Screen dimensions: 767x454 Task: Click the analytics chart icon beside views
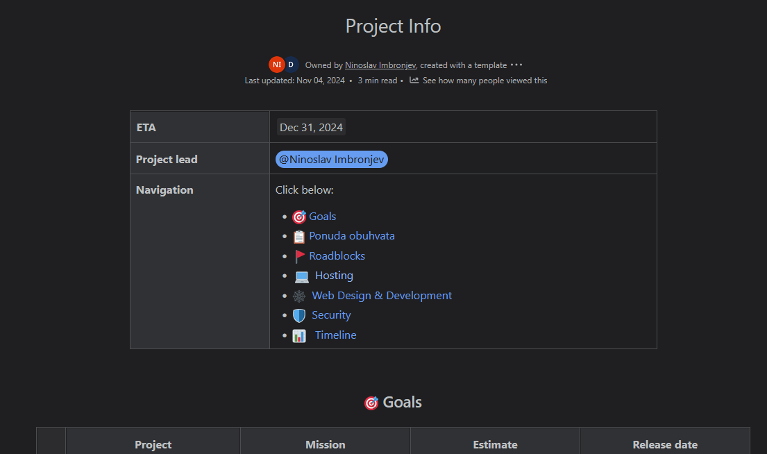coord(414,81)
